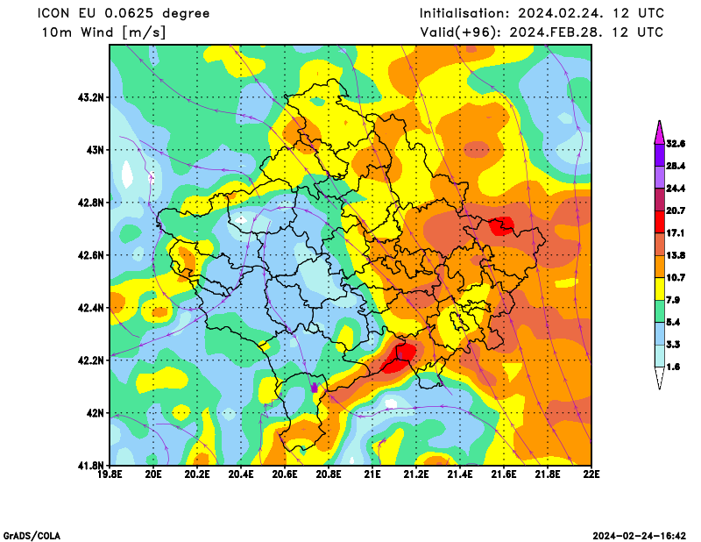Click the small red wind maximum in the map's northeast

pyautogui.click(x=501, y=226)
